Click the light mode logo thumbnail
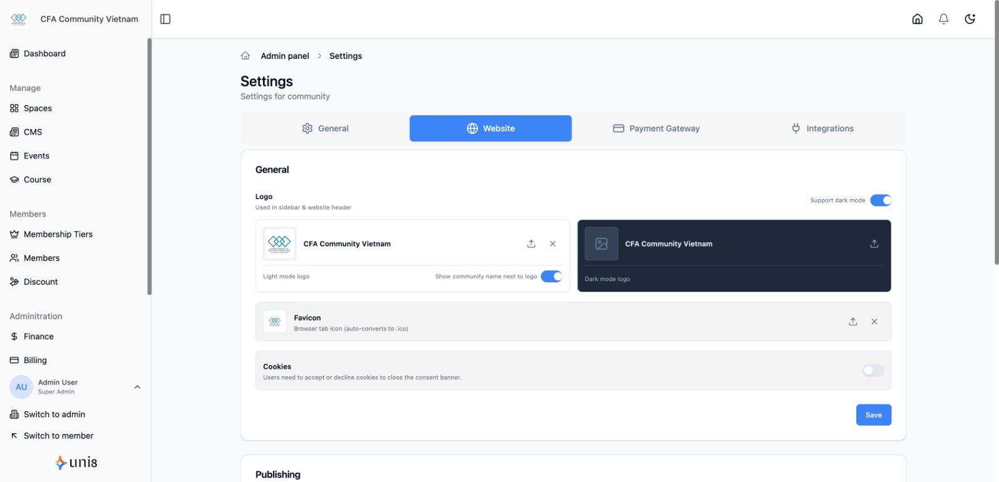Image resolution: width=999 pixels, height=482 pixels. click(x=279, y=244)
